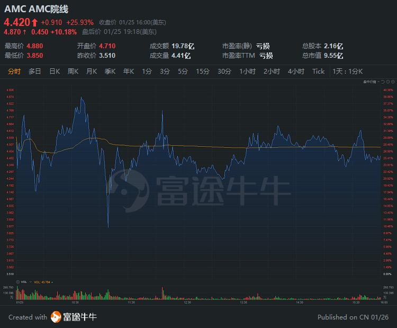397x328 pixels.
Task: Click the lowest price dip on the chart
Action: tap(108, 226)
